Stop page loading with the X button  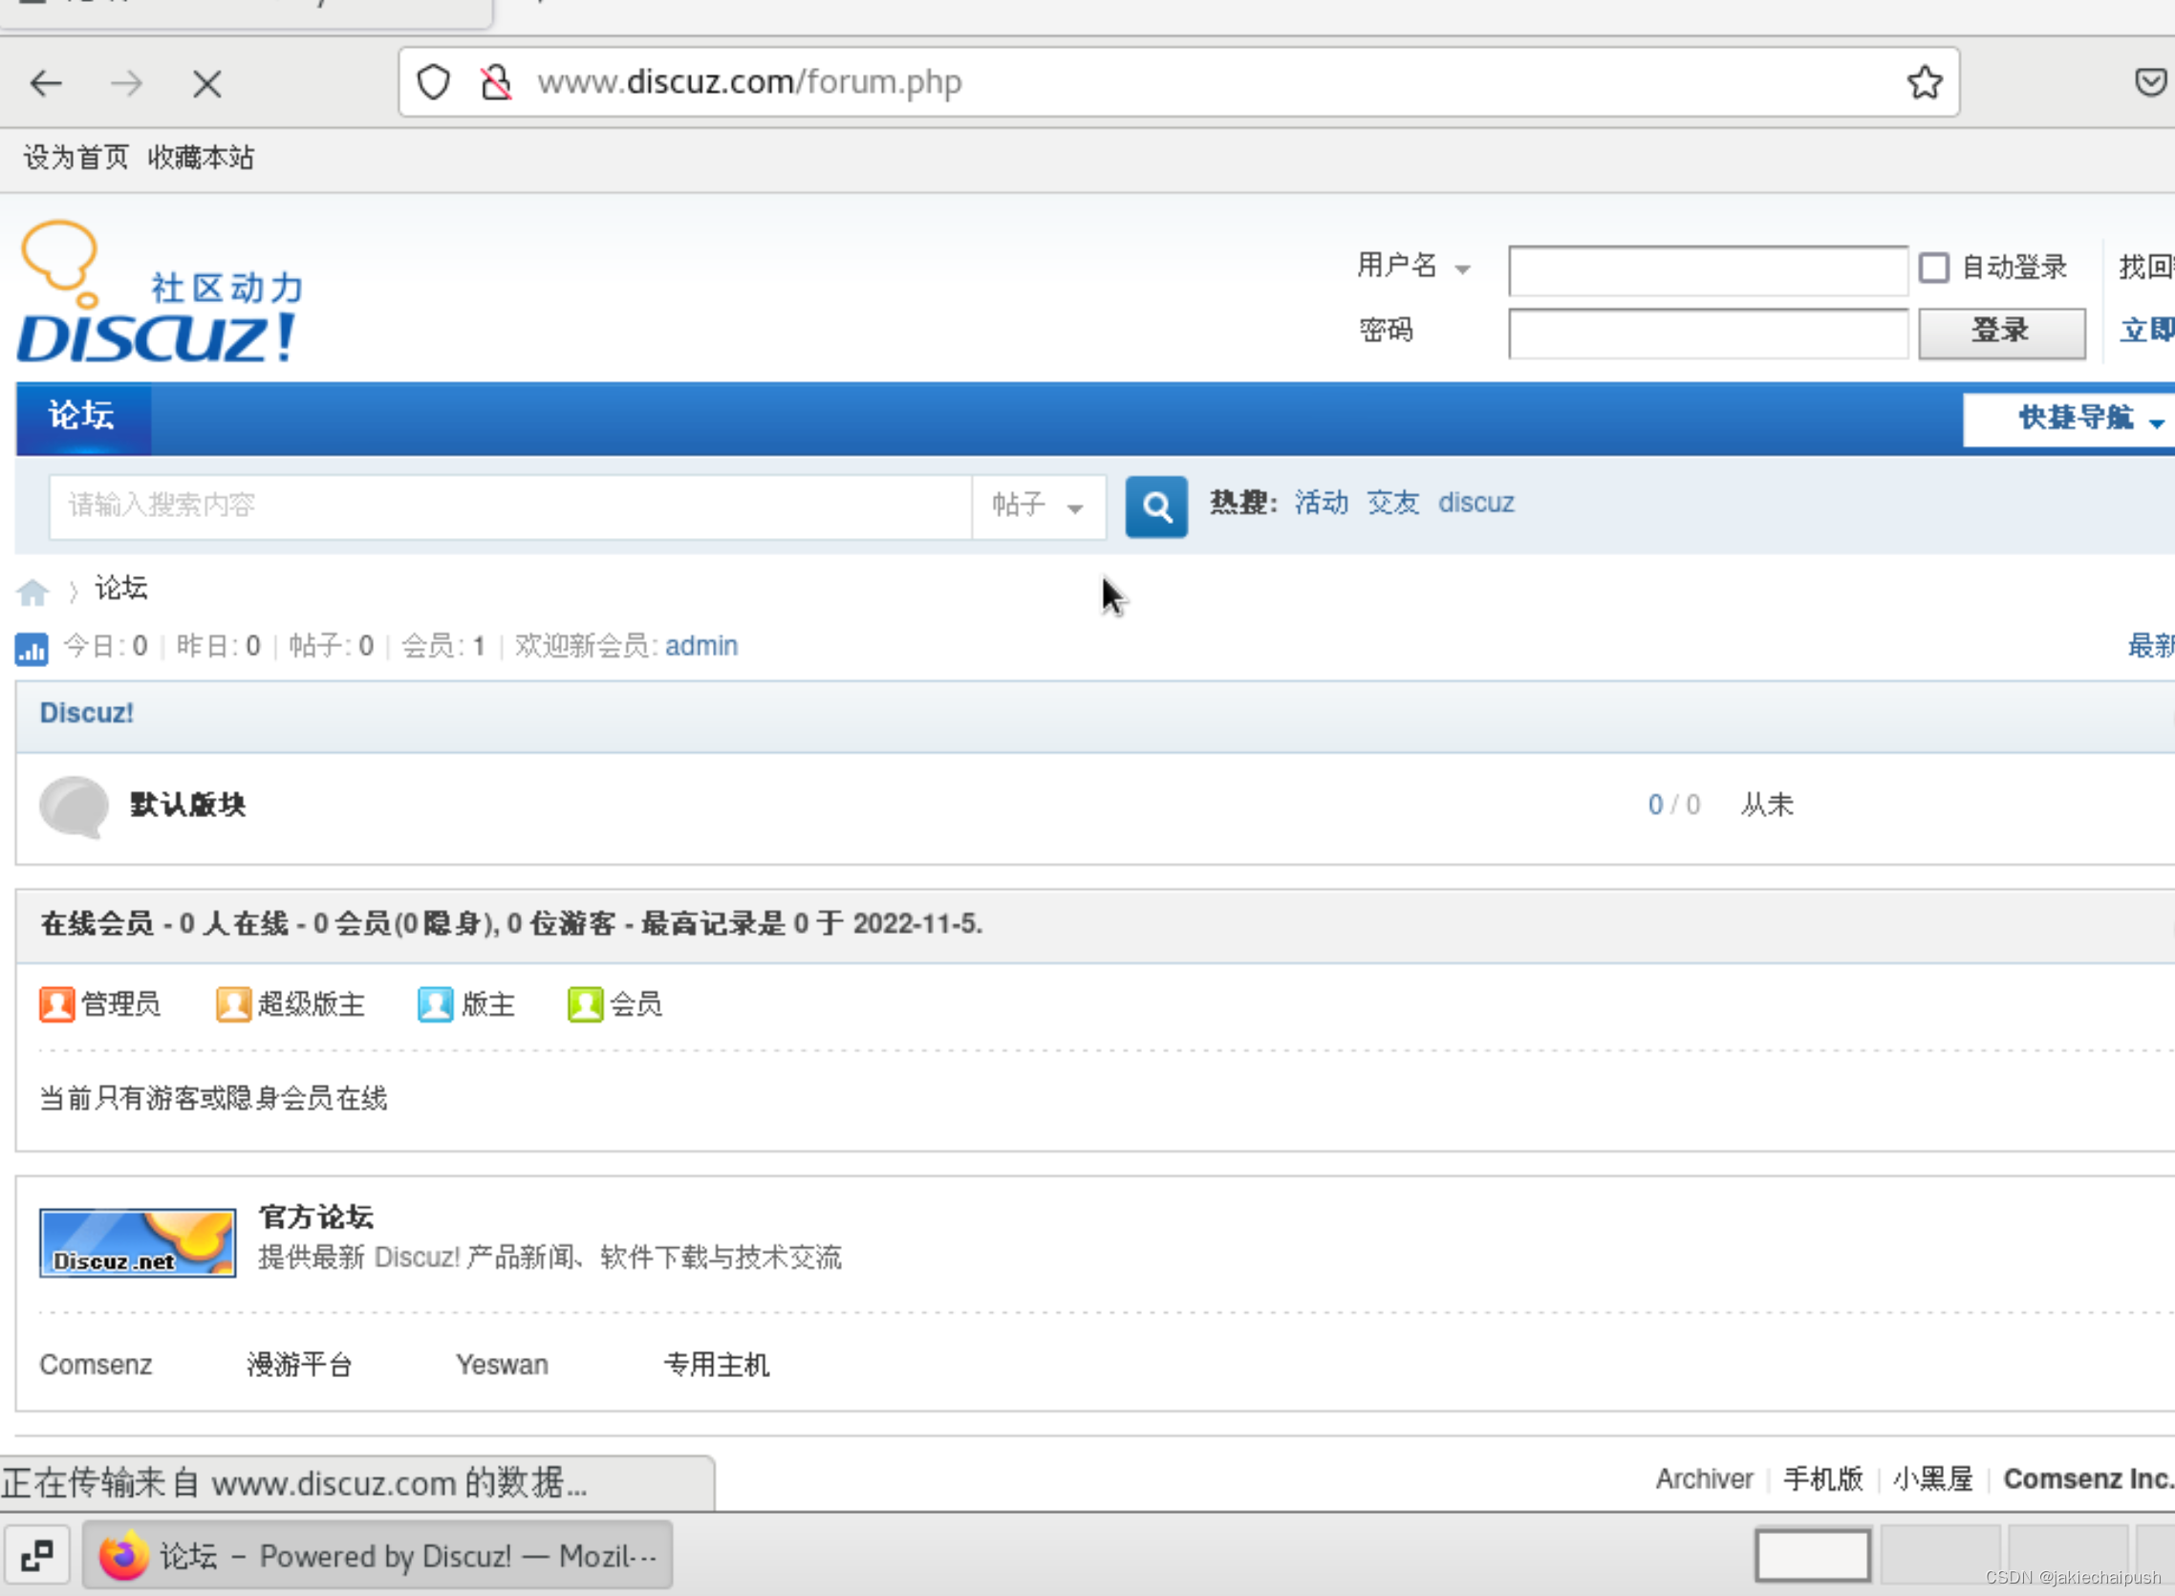click(x=206, y=84)
